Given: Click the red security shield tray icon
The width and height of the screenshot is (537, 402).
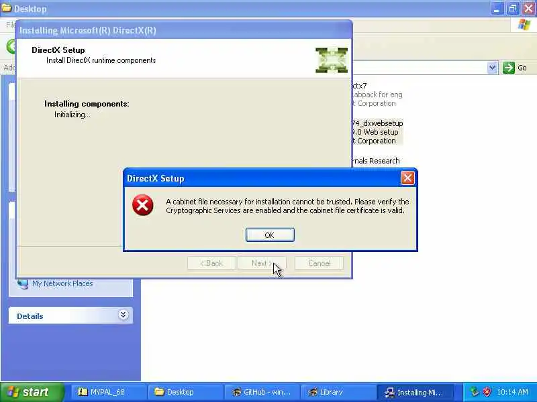Looking at the screenshot, I should [487, 392].
